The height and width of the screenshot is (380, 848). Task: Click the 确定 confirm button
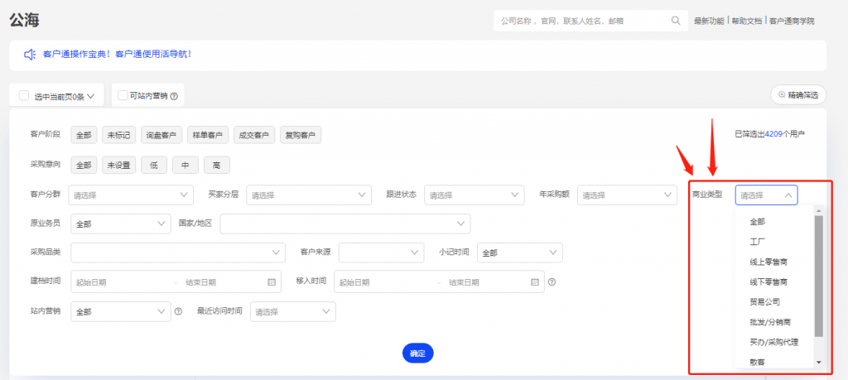tap(417, 354)
